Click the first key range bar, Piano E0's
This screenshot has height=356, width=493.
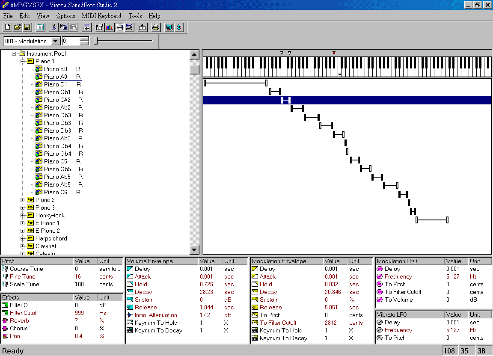click(x=235, y=83)
